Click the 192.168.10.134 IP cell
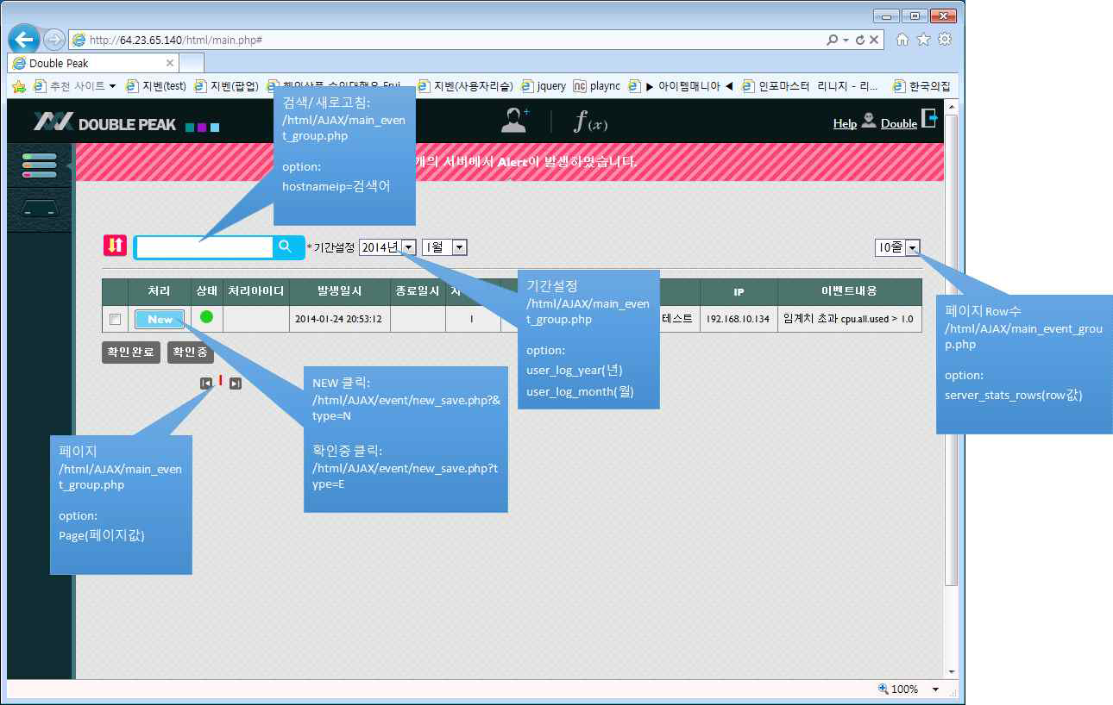 pos(739,319)
